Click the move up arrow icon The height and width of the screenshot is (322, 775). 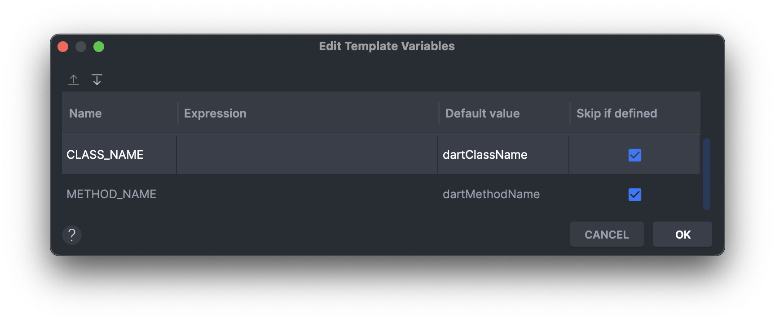(x=74, y=80)
